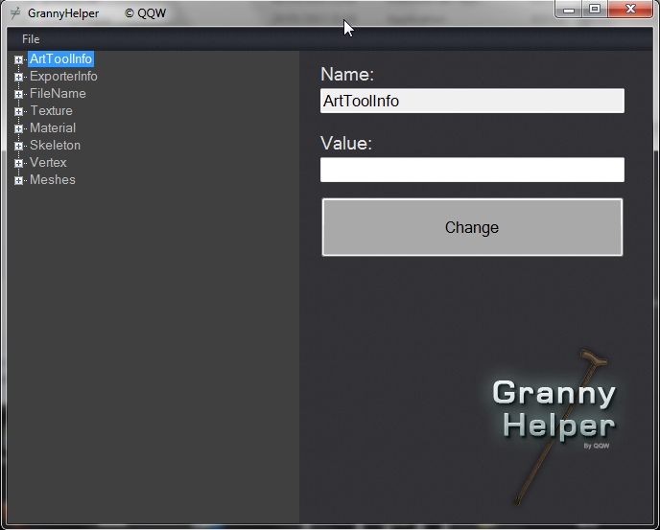Focus the Name input field

(x=472, y=101)
